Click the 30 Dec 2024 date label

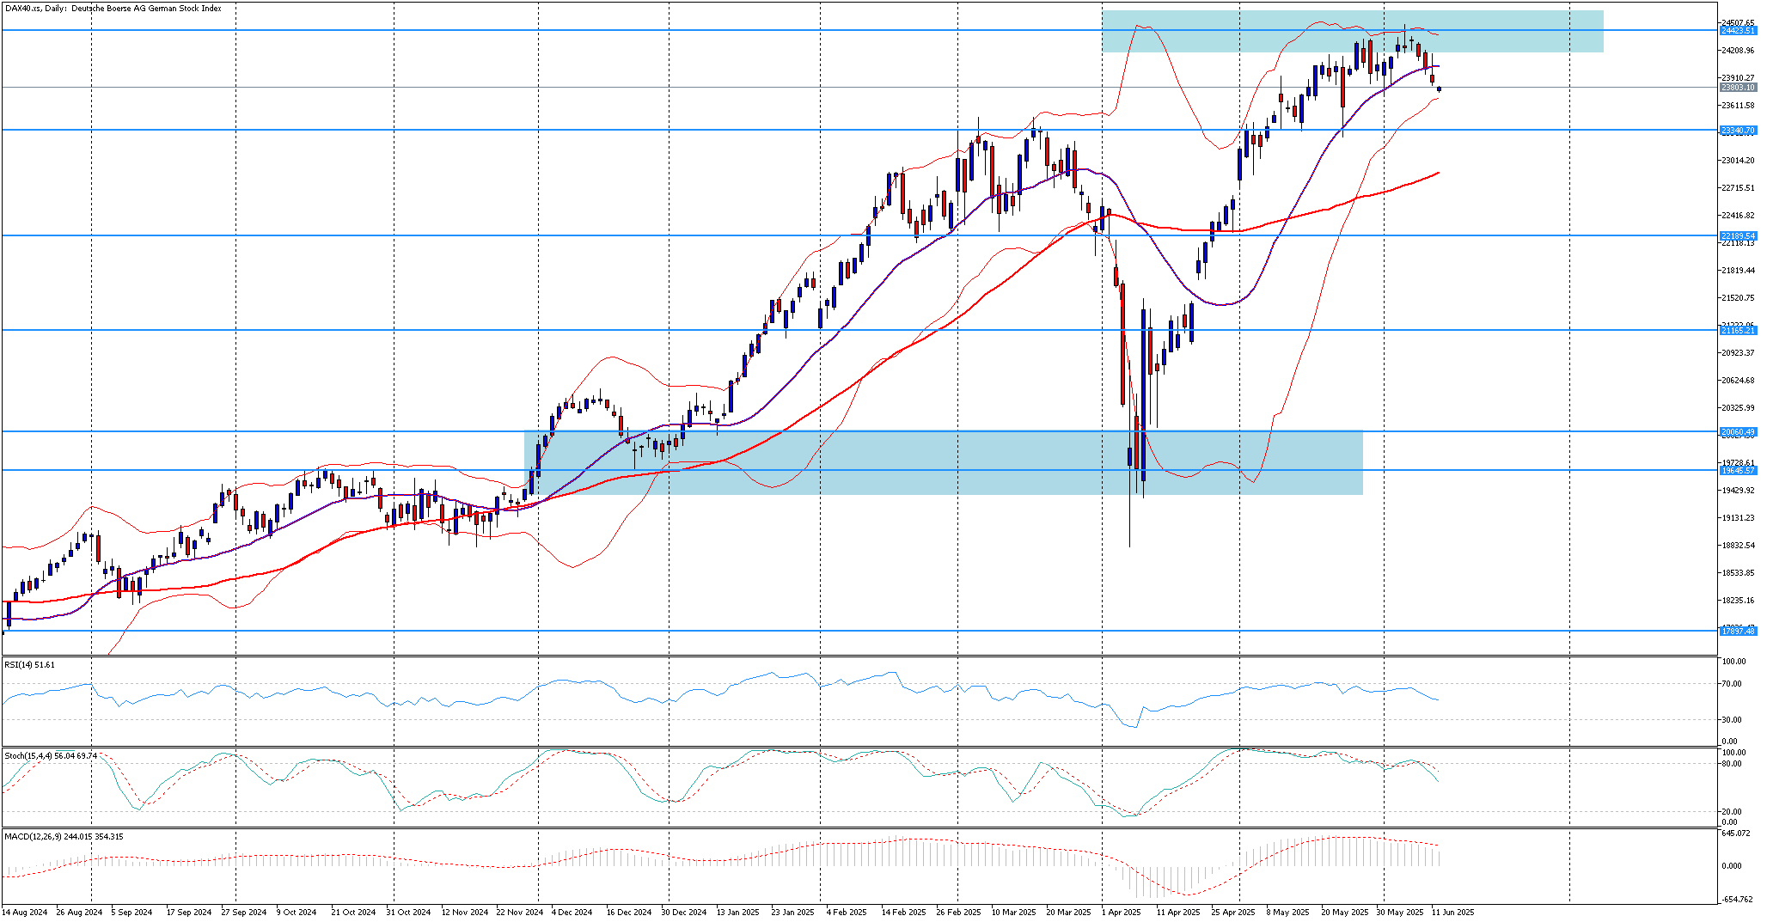pos(684,913)
